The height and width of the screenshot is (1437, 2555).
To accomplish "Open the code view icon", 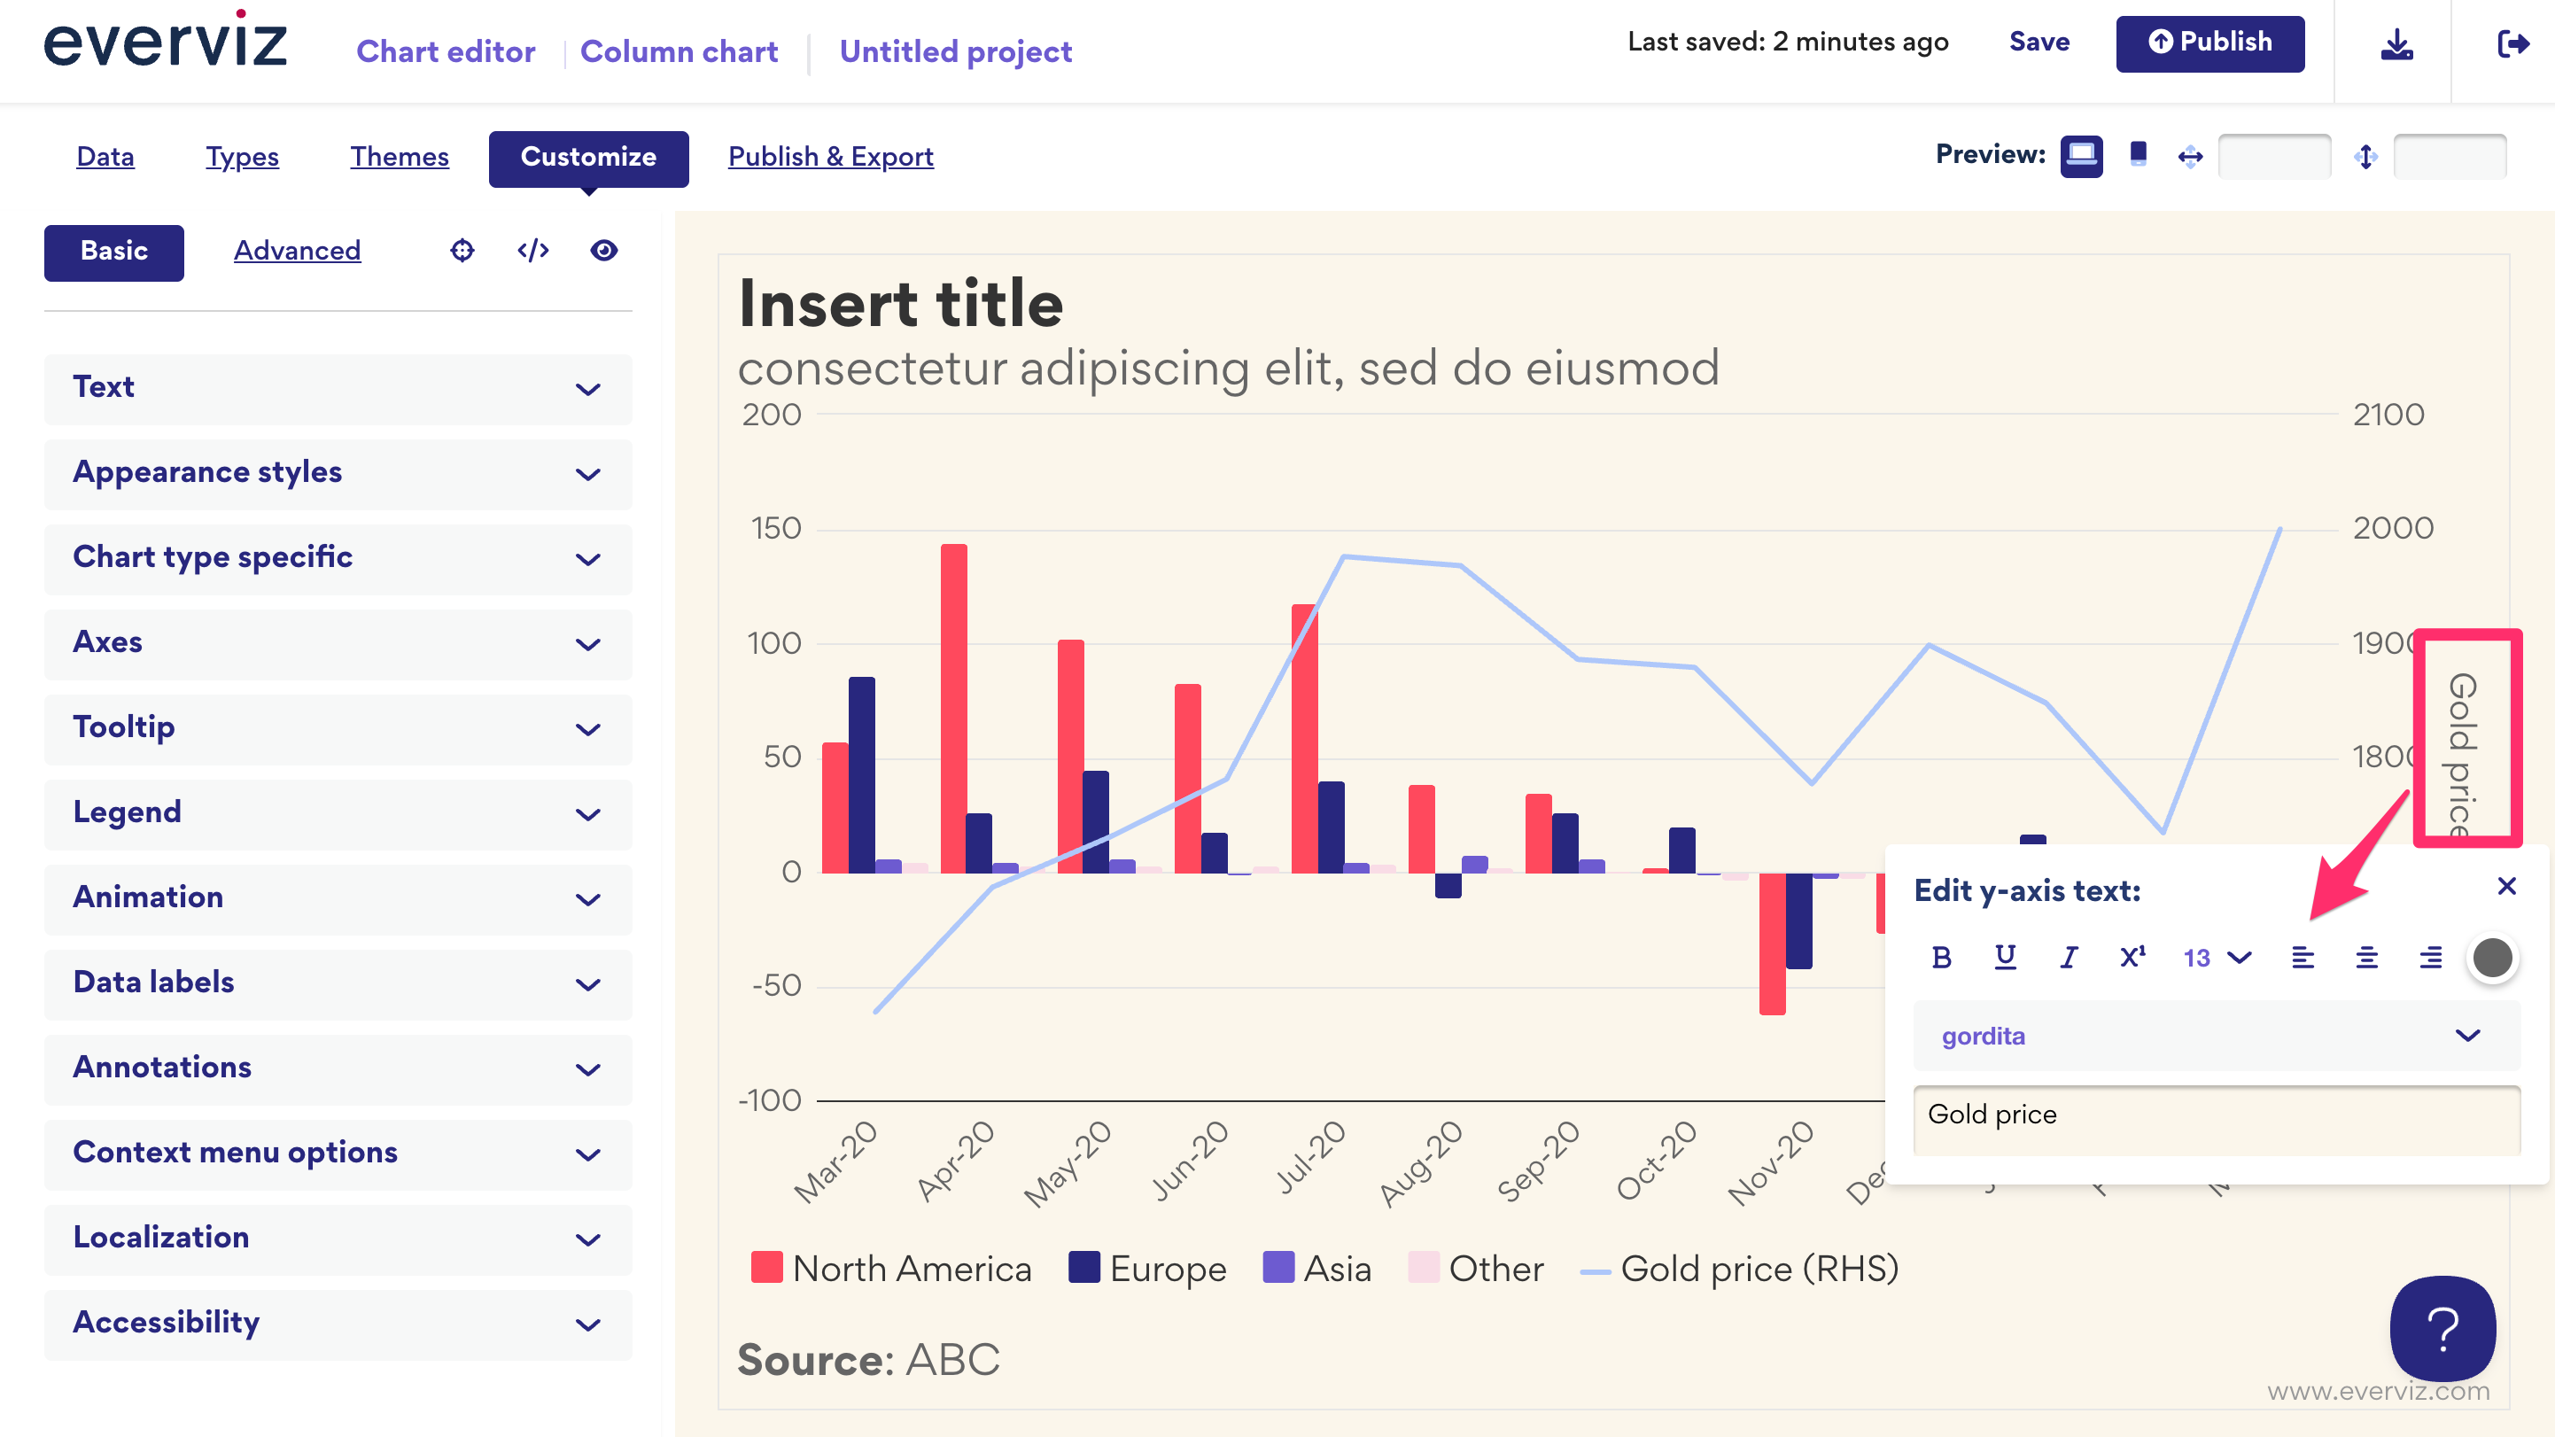I will pyautogui.click(x=532, y=251).
